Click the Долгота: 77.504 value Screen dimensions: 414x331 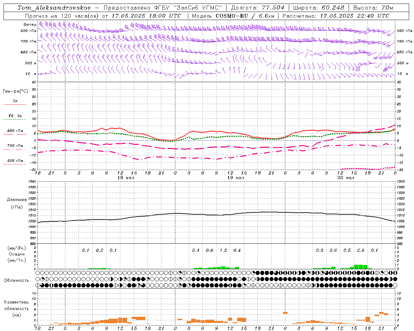[x=258, y=8]
